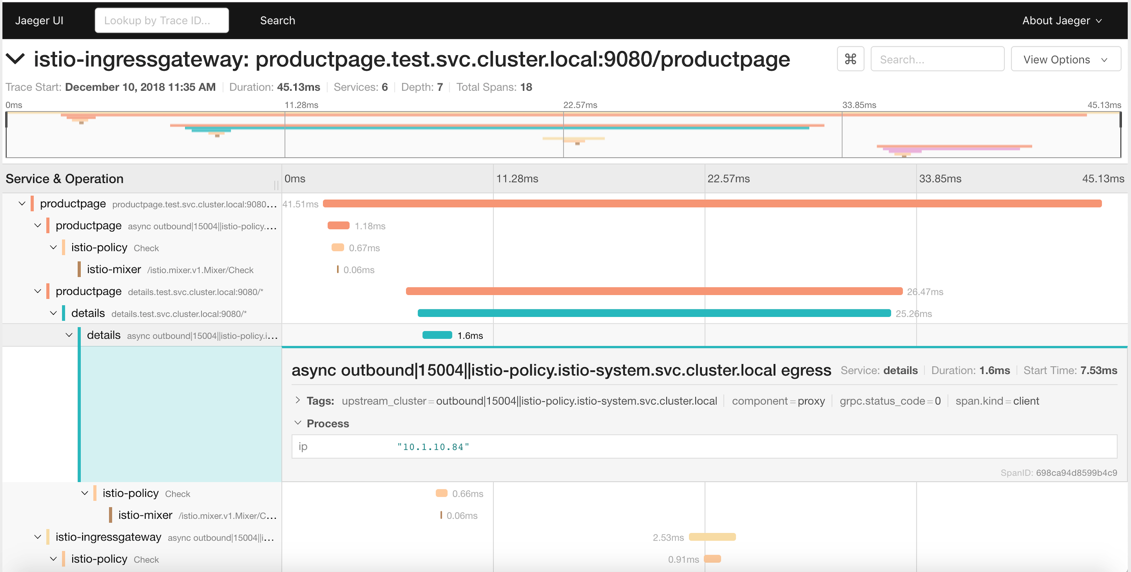Collapse the details.test.svc.cluster.local:9080 span
Image resolution: width=1131 pixels, height=572 pixels.
[54, 313]
